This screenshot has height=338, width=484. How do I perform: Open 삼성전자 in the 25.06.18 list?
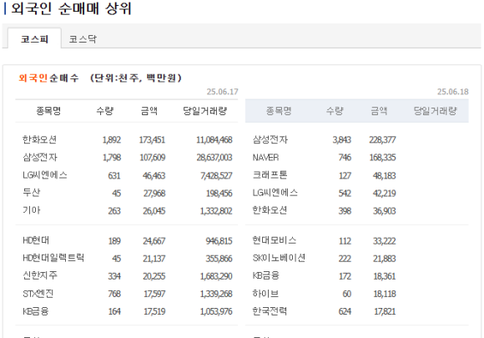270,139
